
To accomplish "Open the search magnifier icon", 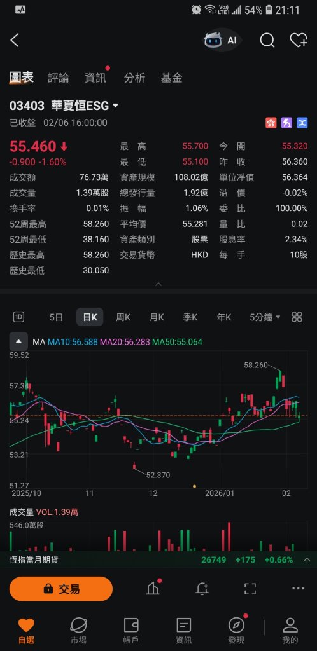I will coord(267,40).
